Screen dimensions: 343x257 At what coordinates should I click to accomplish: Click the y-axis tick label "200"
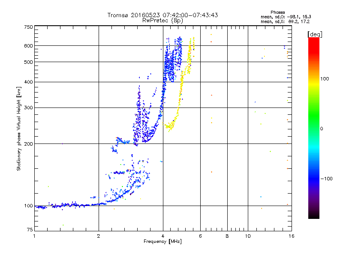coord(29,144)
